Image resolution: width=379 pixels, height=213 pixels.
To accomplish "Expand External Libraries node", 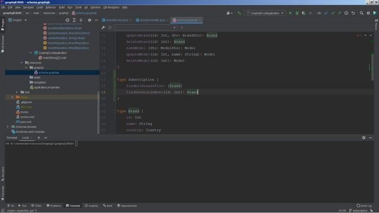I will [x=8, y=127].
